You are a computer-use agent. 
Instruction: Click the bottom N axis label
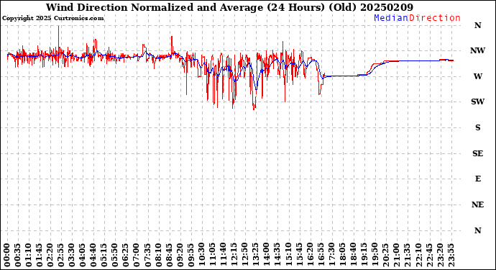477,230
